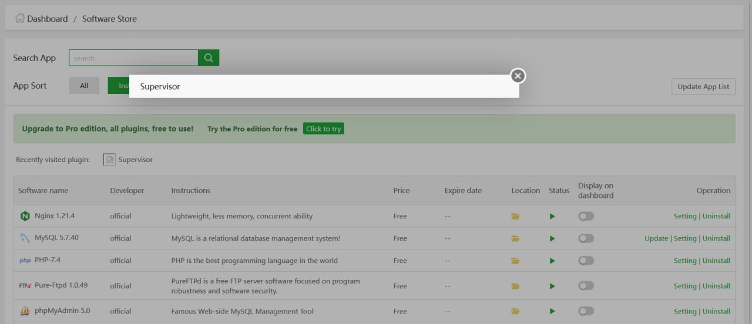This screenshot has width=752, height=324.
Task: Update MySQL 5.7.40
Action: pyautogui.click(x=656, y=238)
